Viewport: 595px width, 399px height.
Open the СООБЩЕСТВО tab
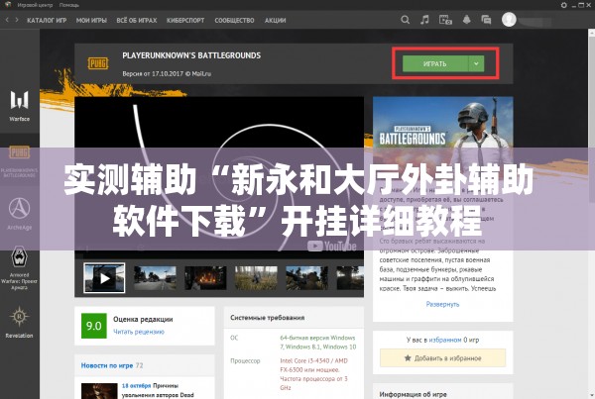point(234,21)
